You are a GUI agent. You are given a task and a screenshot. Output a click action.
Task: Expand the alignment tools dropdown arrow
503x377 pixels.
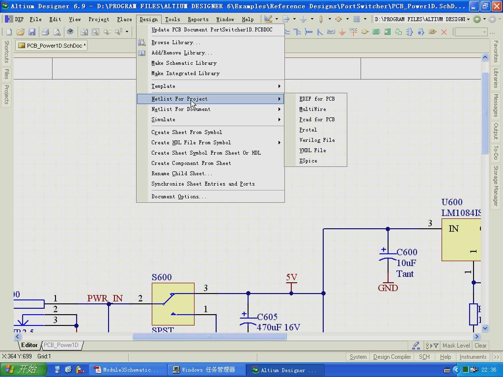294,19
